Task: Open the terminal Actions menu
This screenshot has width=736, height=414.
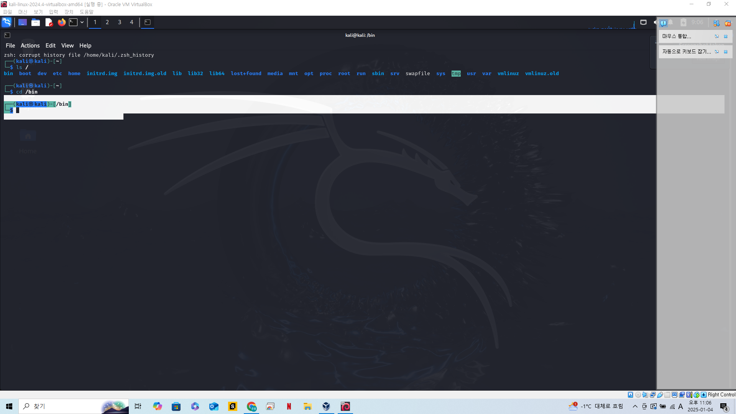Action: tap(30, 46)
